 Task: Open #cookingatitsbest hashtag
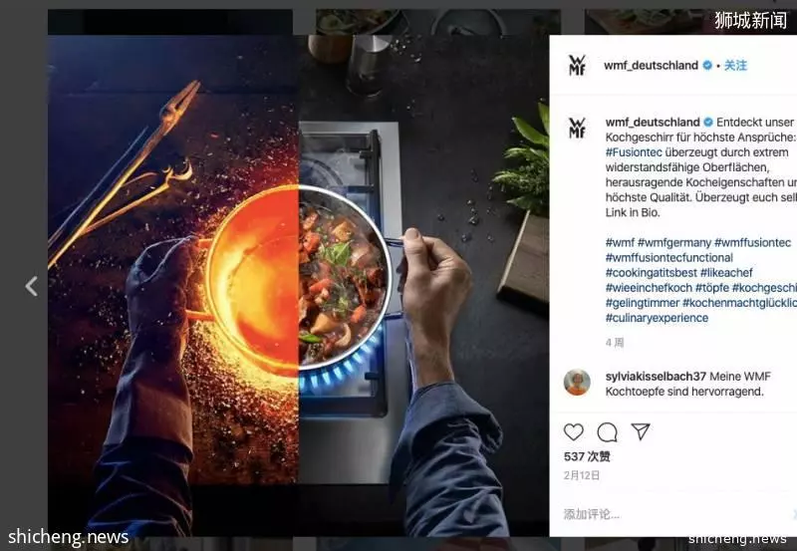pos(652,272)
